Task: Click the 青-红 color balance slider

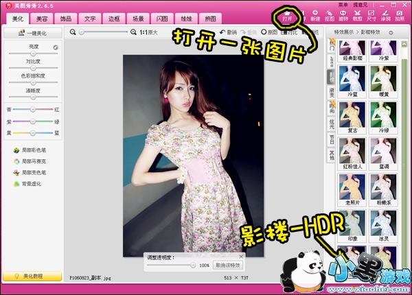Action: [x=33, y=109]
